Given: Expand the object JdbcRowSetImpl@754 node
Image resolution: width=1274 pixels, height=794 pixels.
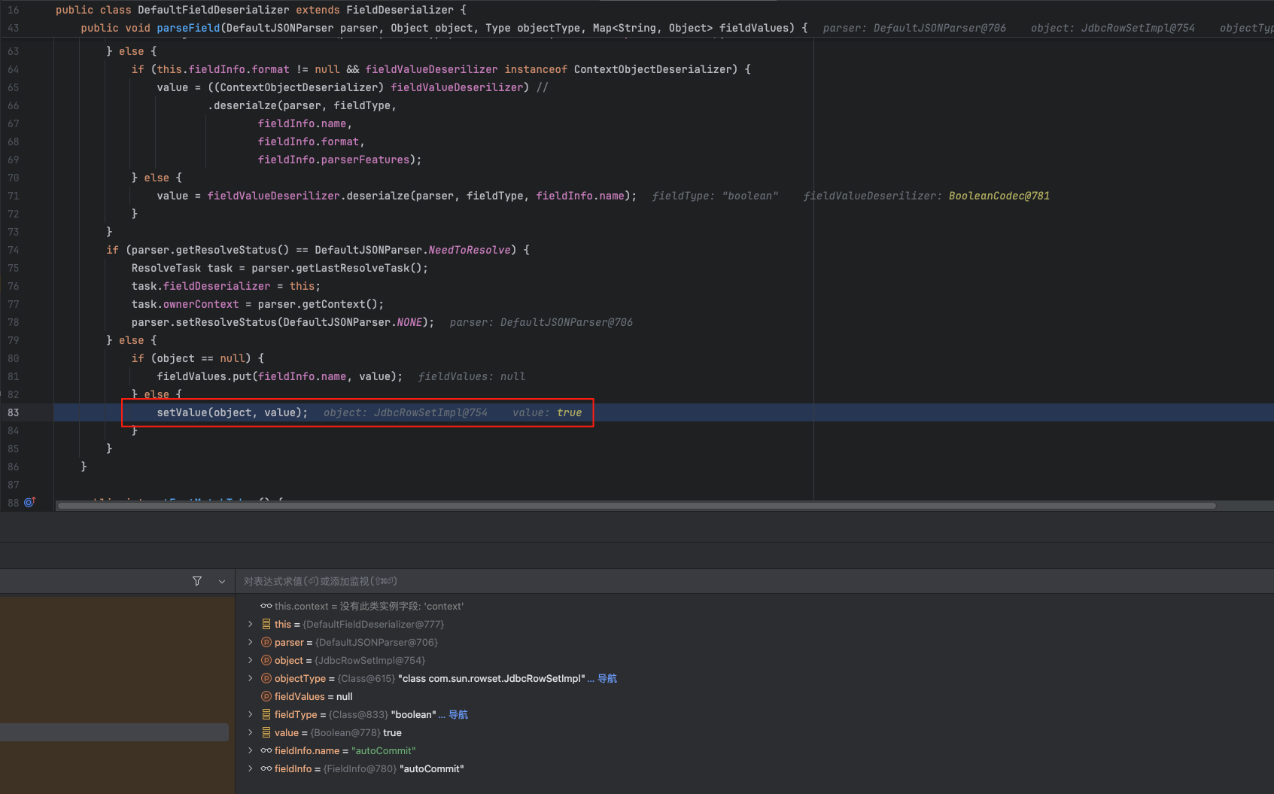Looking at the screenshot, I should [x=251, y=660].
